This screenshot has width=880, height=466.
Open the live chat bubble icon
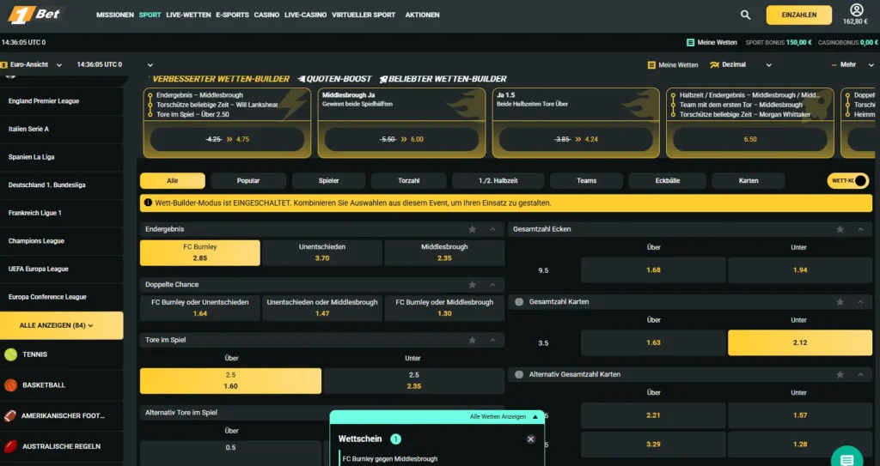[846, 459]
